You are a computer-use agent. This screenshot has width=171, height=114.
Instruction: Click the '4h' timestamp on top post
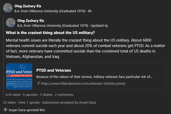[90, 11]
